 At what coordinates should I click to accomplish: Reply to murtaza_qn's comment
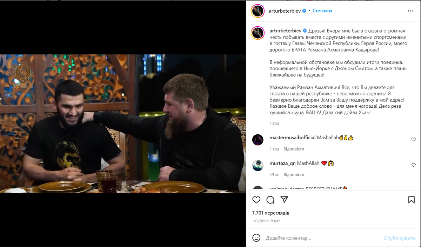pyautogui.click(x=294, y=175)
